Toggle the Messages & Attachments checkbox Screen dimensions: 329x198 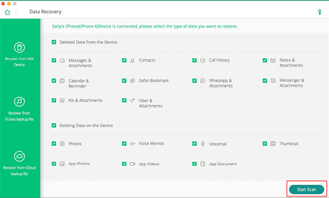click(x=54, y=61)
